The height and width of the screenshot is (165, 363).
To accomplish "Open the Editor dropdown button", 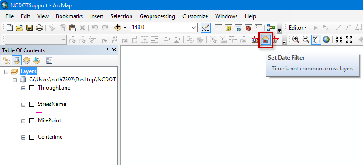I will pos(297,28).
